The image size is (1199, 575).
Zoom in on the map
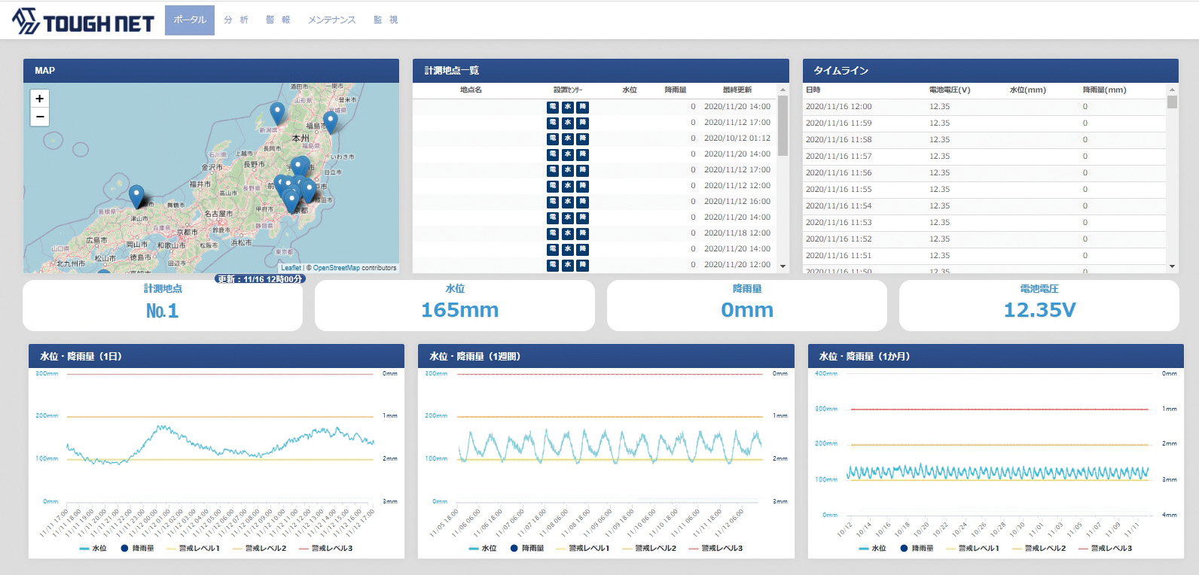(40, 99)
